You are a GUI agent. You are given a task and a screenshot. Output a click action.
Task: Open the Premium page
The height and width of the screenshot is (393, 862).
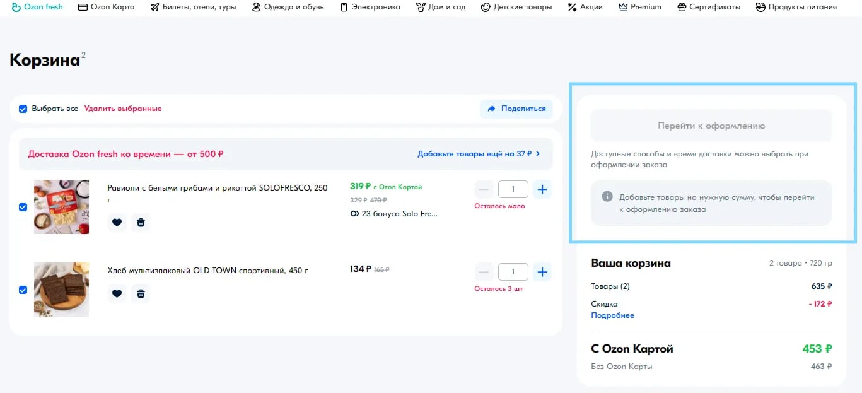coord(640,7)
